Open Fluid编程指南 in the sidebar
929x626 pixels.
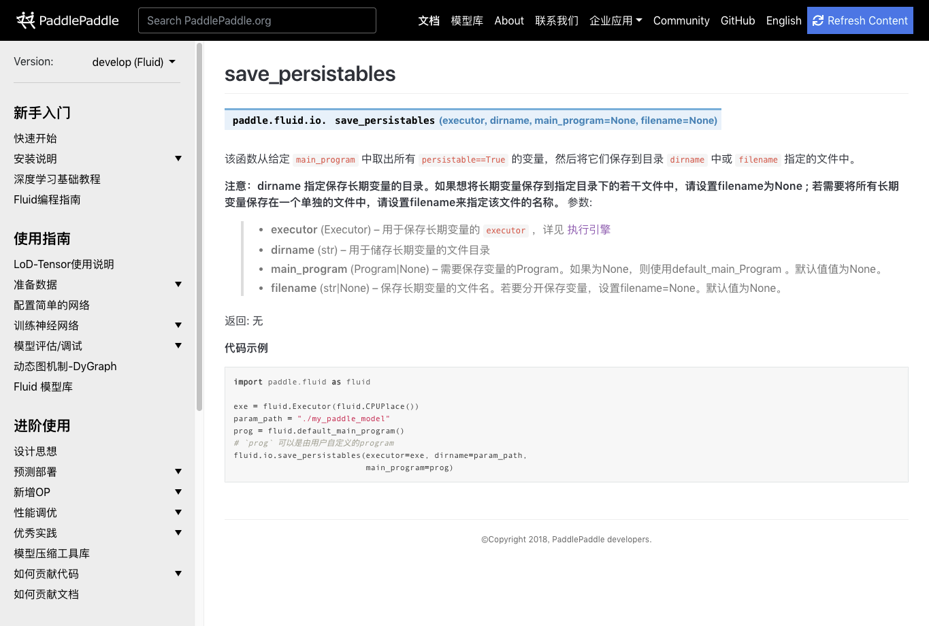[x=47, y=199]
